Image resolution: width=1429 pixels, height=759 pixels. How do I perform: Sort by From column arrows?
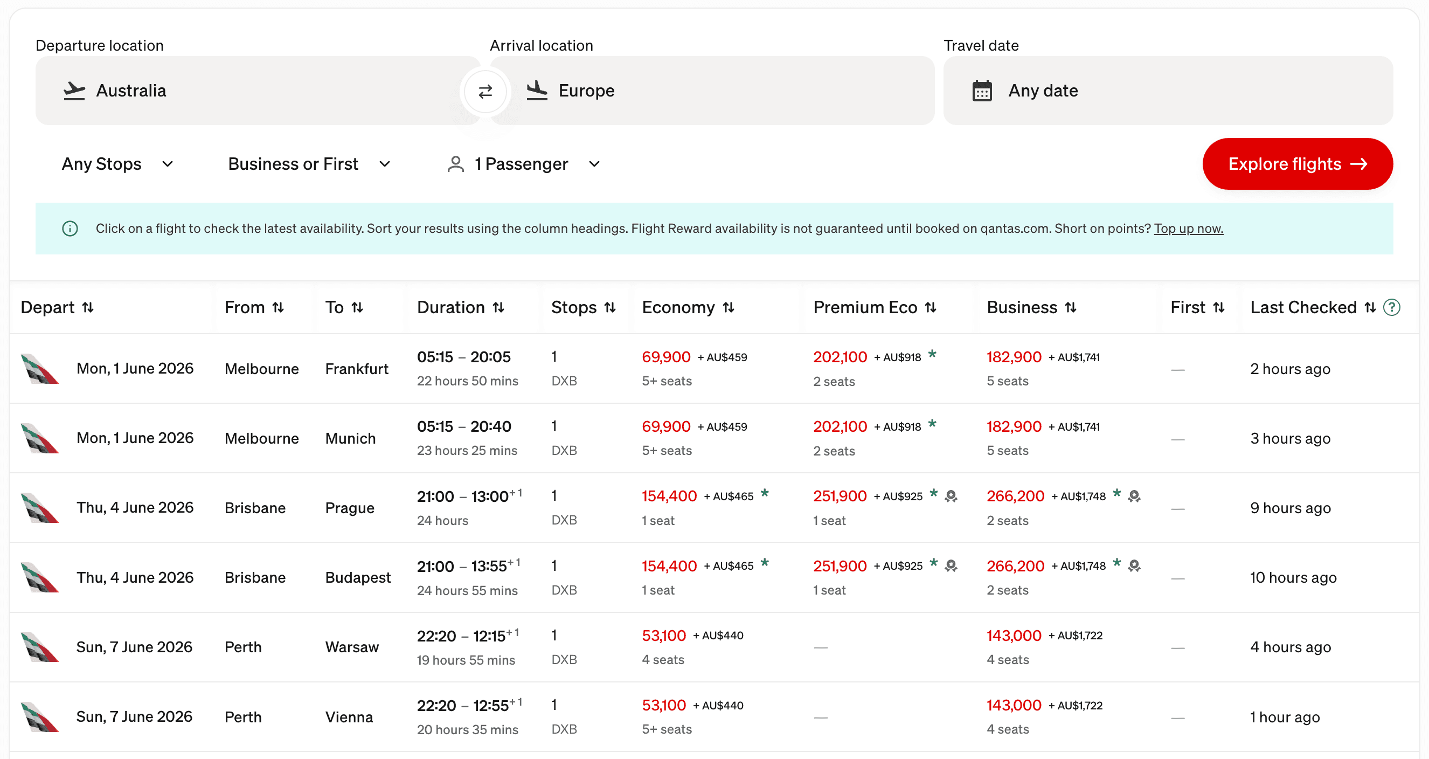(278, 307)
